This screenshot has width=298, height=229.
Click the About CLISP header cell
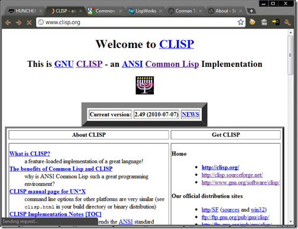click(89, 135)
